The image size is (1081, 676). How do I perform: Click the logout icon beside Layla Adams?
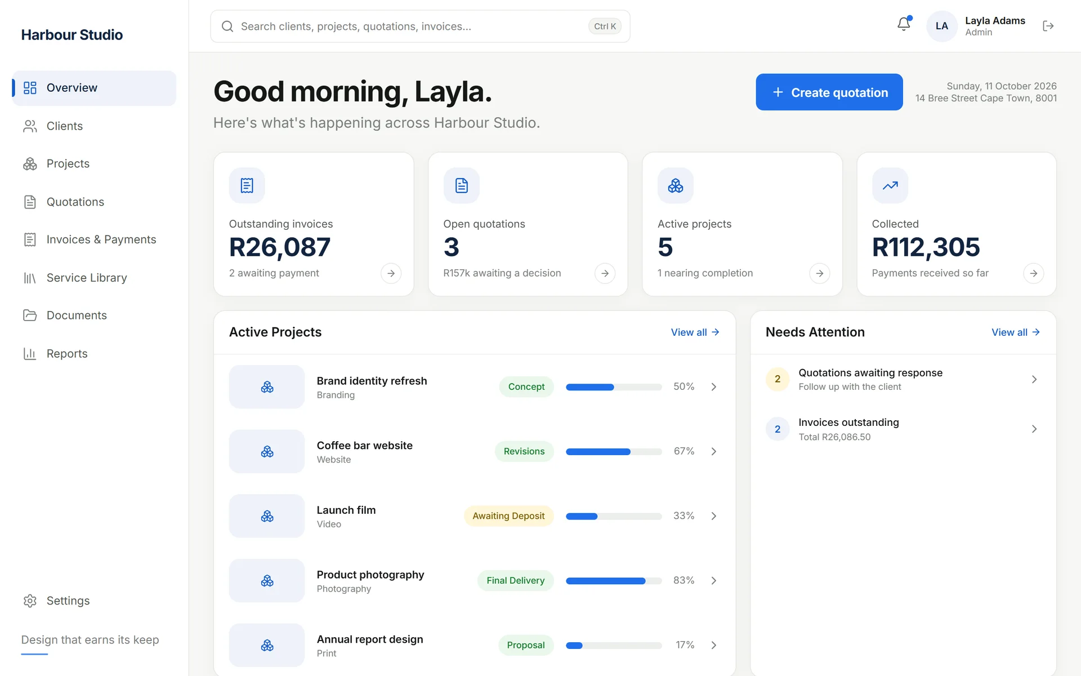coord(1048,26)
